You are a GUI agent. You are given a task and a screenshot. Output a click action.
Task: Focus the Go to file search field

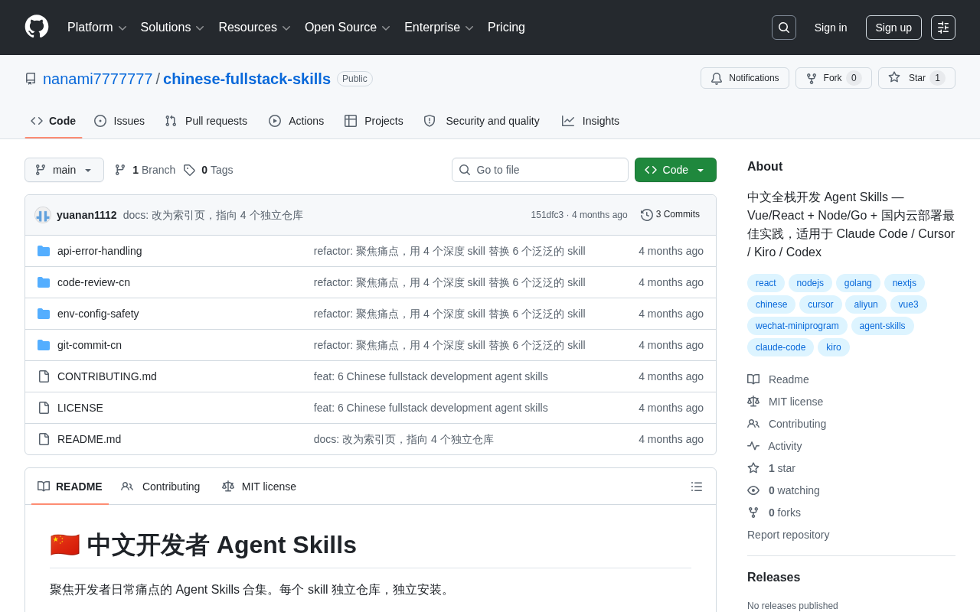(x=540, y=170)
